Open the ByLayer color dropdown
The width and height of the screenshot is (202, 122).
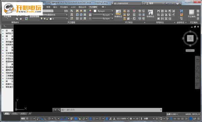point(103,11)
